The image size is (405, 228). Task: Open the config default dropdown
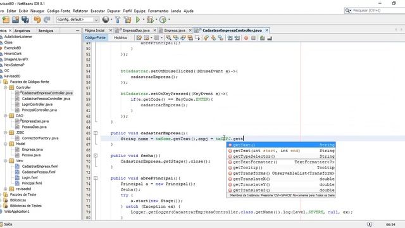click(x=96, y=20)
